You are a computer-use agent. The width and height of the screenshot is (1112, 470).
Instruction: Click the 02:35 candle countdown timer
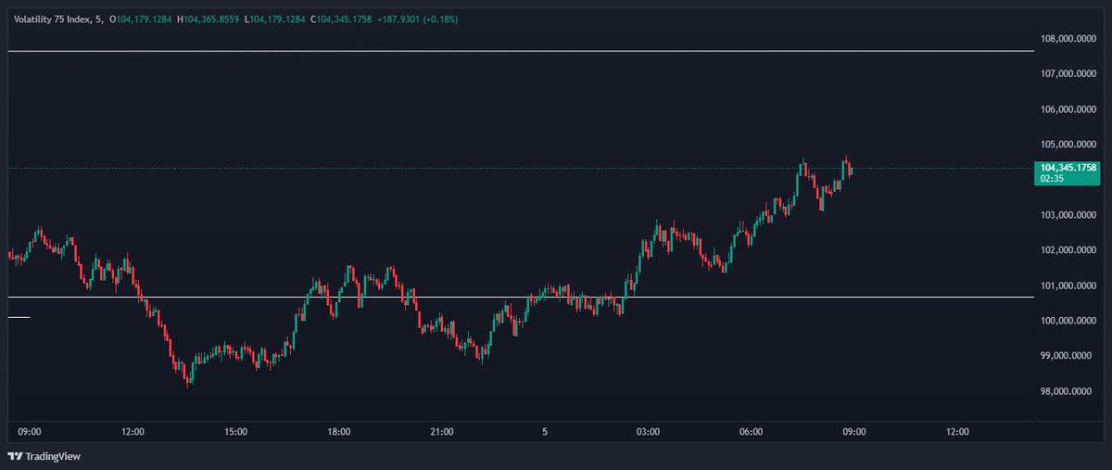(x=1052, y=179)
